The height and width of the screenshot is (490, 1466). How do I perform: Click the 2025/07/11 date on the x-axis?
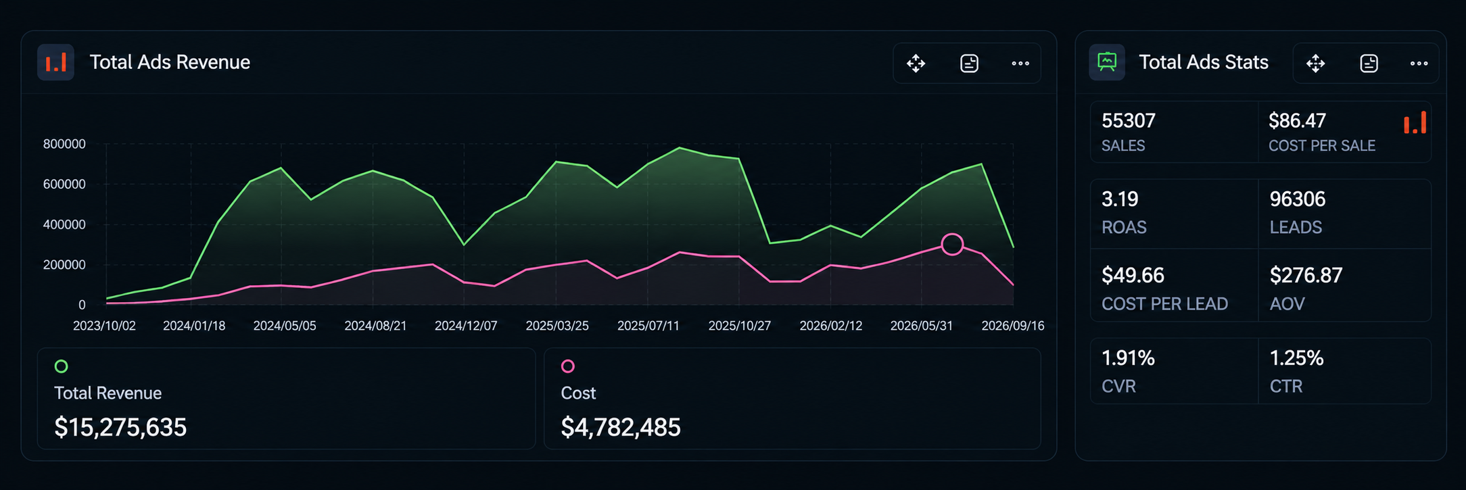pos(648,326)
